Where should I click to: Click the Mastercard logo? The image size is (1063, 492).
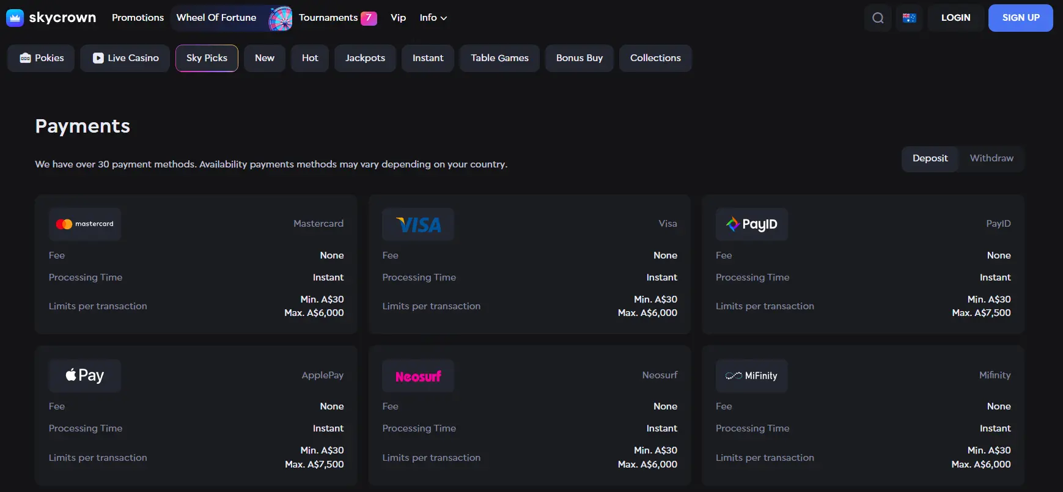(85, 224)
